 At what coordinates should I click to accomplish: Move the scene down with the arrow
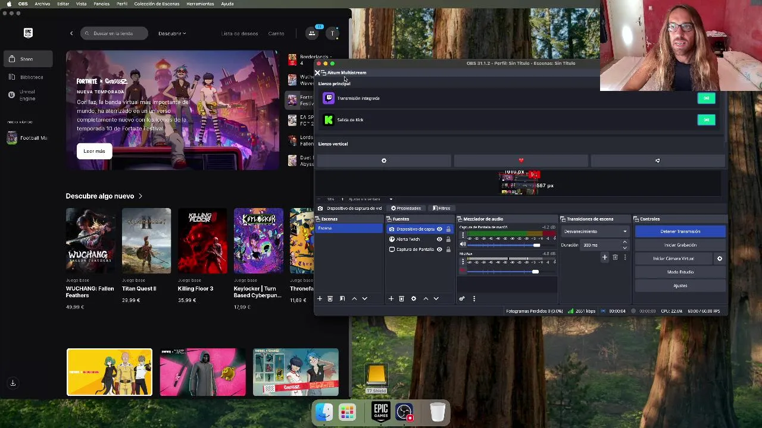pyautogui.click(x=365, y=298)
